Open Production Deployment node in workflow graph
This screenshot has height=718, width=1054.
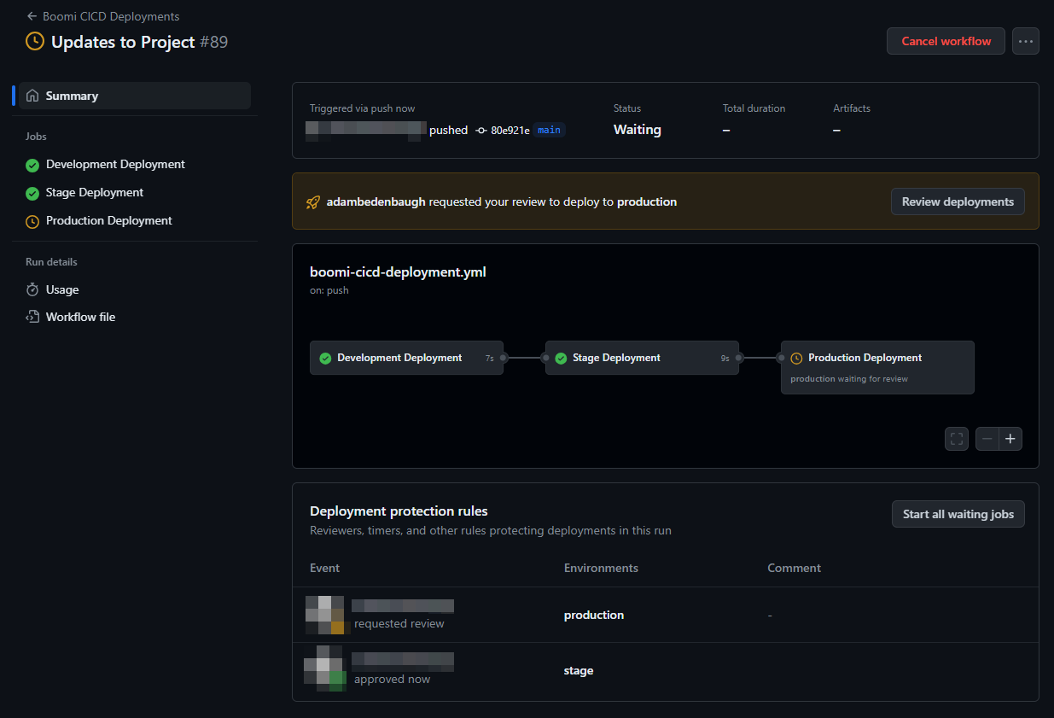[877, 367]
